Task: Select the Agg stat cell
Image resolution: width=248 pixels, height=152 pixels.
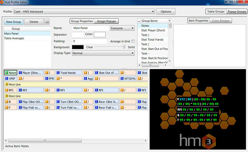Action: 88,78
